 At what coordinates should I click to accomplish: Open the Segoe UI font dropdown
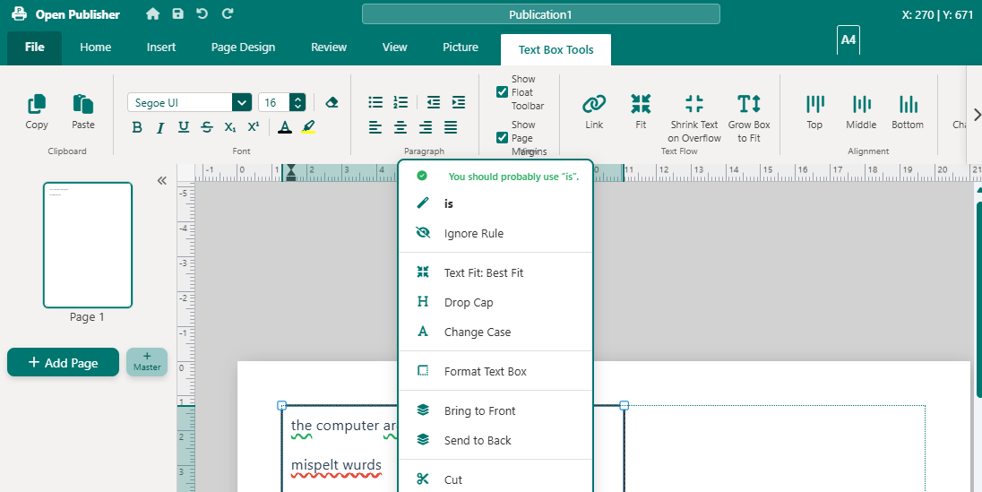[x=241, y=102]
